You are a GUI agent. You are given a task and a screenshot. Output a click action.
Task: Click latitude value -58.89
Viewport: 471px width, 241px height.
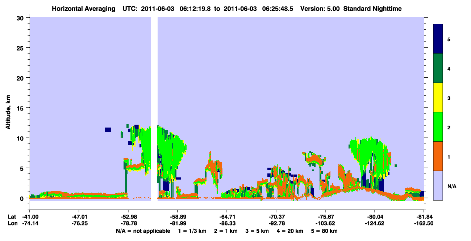pos(177,217)
